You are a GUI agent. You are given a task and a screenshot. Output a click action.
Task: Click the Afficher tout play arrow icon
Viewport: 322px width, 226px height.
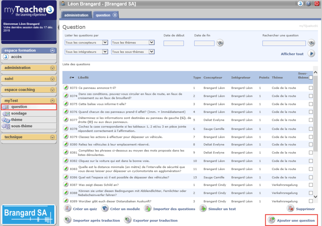(311, 54)
